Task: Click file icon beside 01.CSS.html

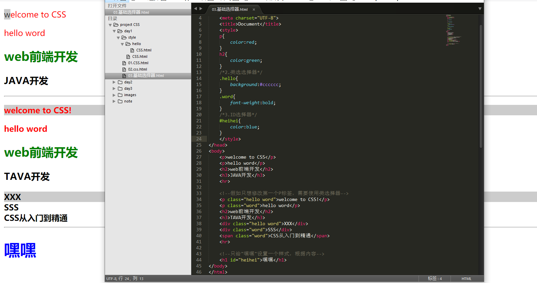Action: coord(124,63)
